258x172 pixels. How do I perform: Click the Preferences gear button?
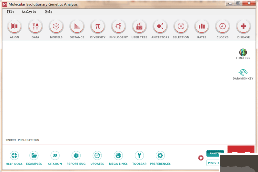tap(160, 156)
